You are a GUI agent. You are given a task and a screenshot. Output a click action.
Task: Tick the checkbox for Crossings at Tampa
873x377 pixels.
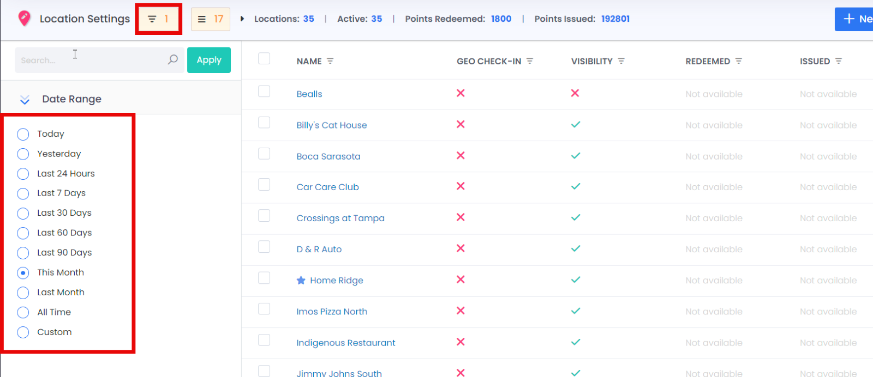[264, 215]
